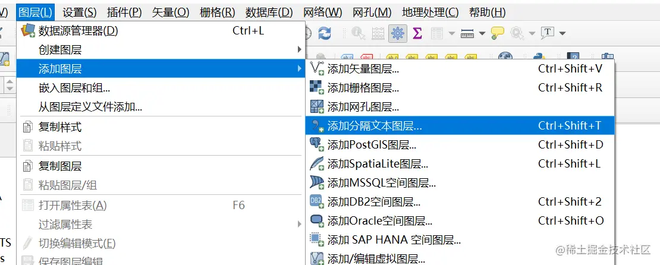Expand the 过滤属性表 submenu
Viewport: 660px width, 265px height.
pos(159,224)
